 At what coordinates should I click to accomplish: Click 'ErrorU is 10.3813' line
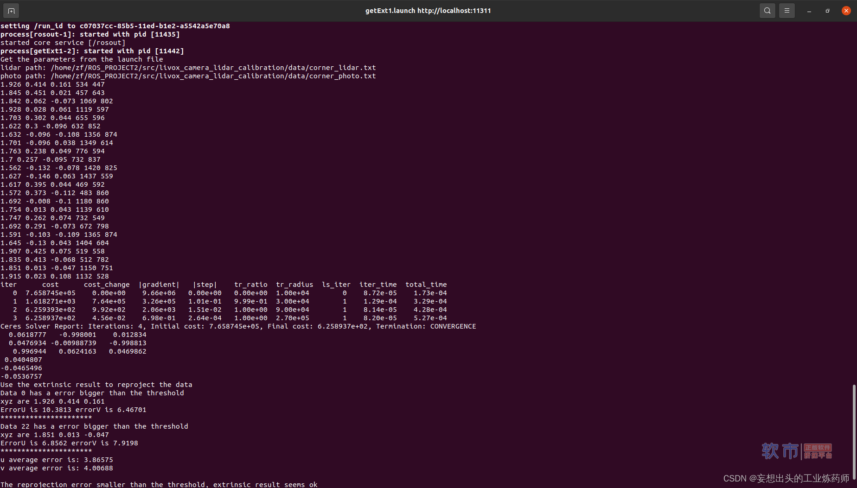pyautogui.click(x=73, y=410)
